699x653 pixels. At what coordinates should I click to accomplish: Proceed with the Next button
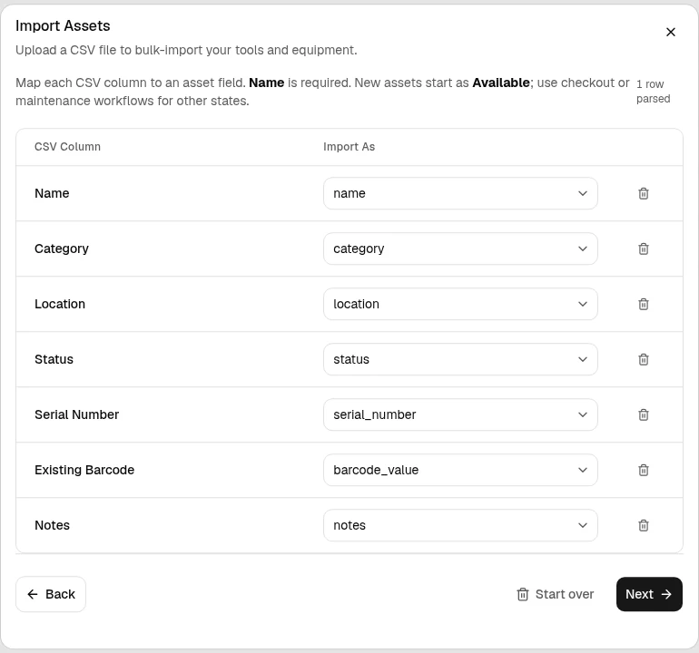coord(649,594)
